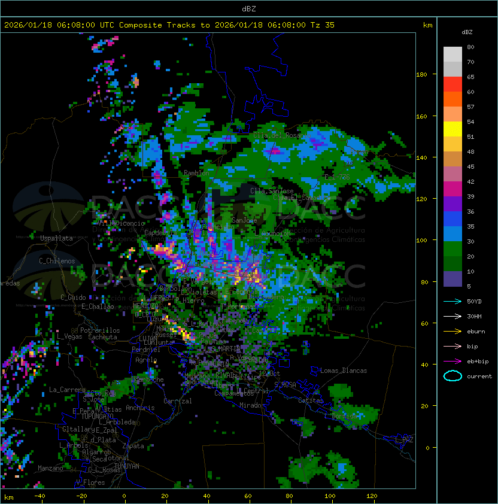
Task: Pick the dark orange 57–60 dBZ swatch
Action: (453, 99)
